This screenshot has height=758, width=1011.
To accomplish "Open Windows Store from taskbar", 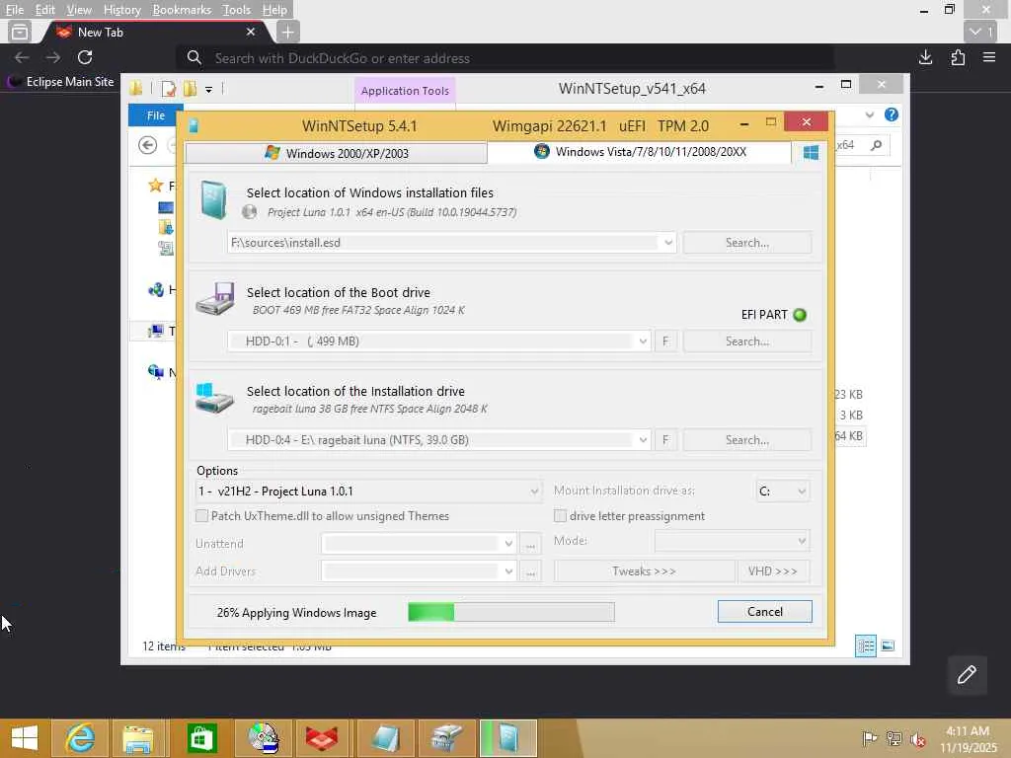I will click(x=201, y=738).
